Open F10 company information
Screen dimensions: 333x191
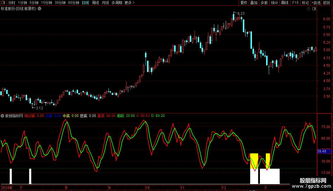click(x=295, y=3)
